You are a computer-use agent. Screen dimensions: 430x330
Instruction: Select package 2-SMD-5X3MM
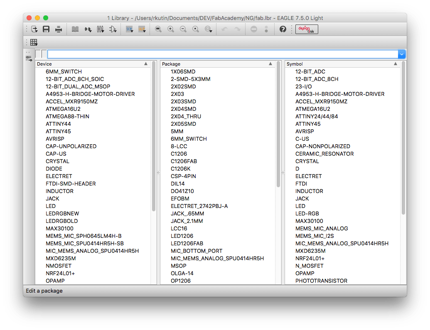[x=191, y=79]
